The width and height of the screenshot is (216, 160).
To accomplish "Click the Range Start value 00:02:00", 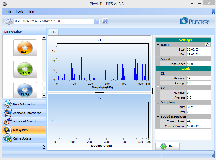I will pyautogui.click(x=199, y=50).
